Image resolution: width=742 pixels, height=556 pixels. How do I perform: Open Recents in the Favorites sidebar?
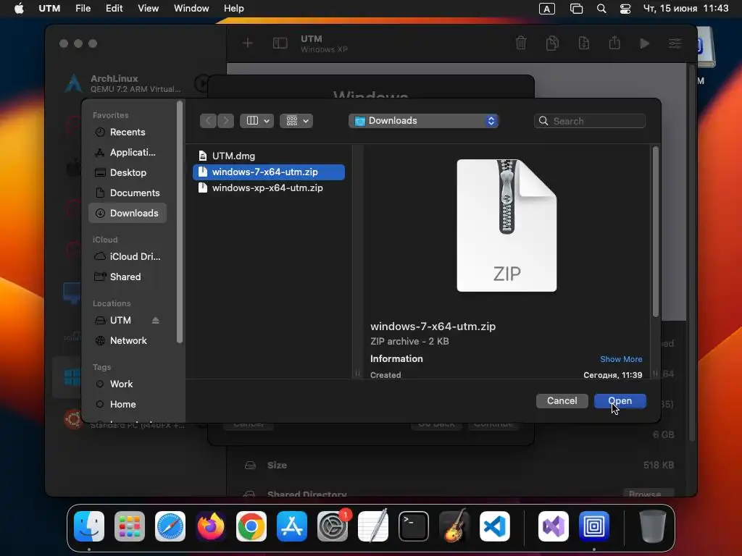[128, 132]
